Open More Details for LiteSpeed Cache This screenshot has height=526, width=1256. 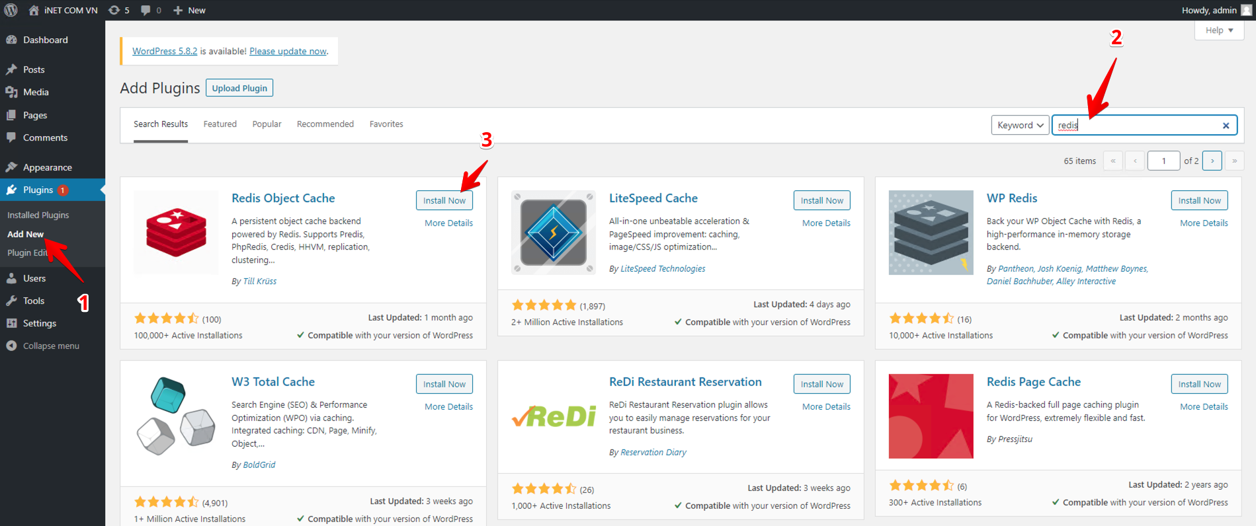click(827, 223)
